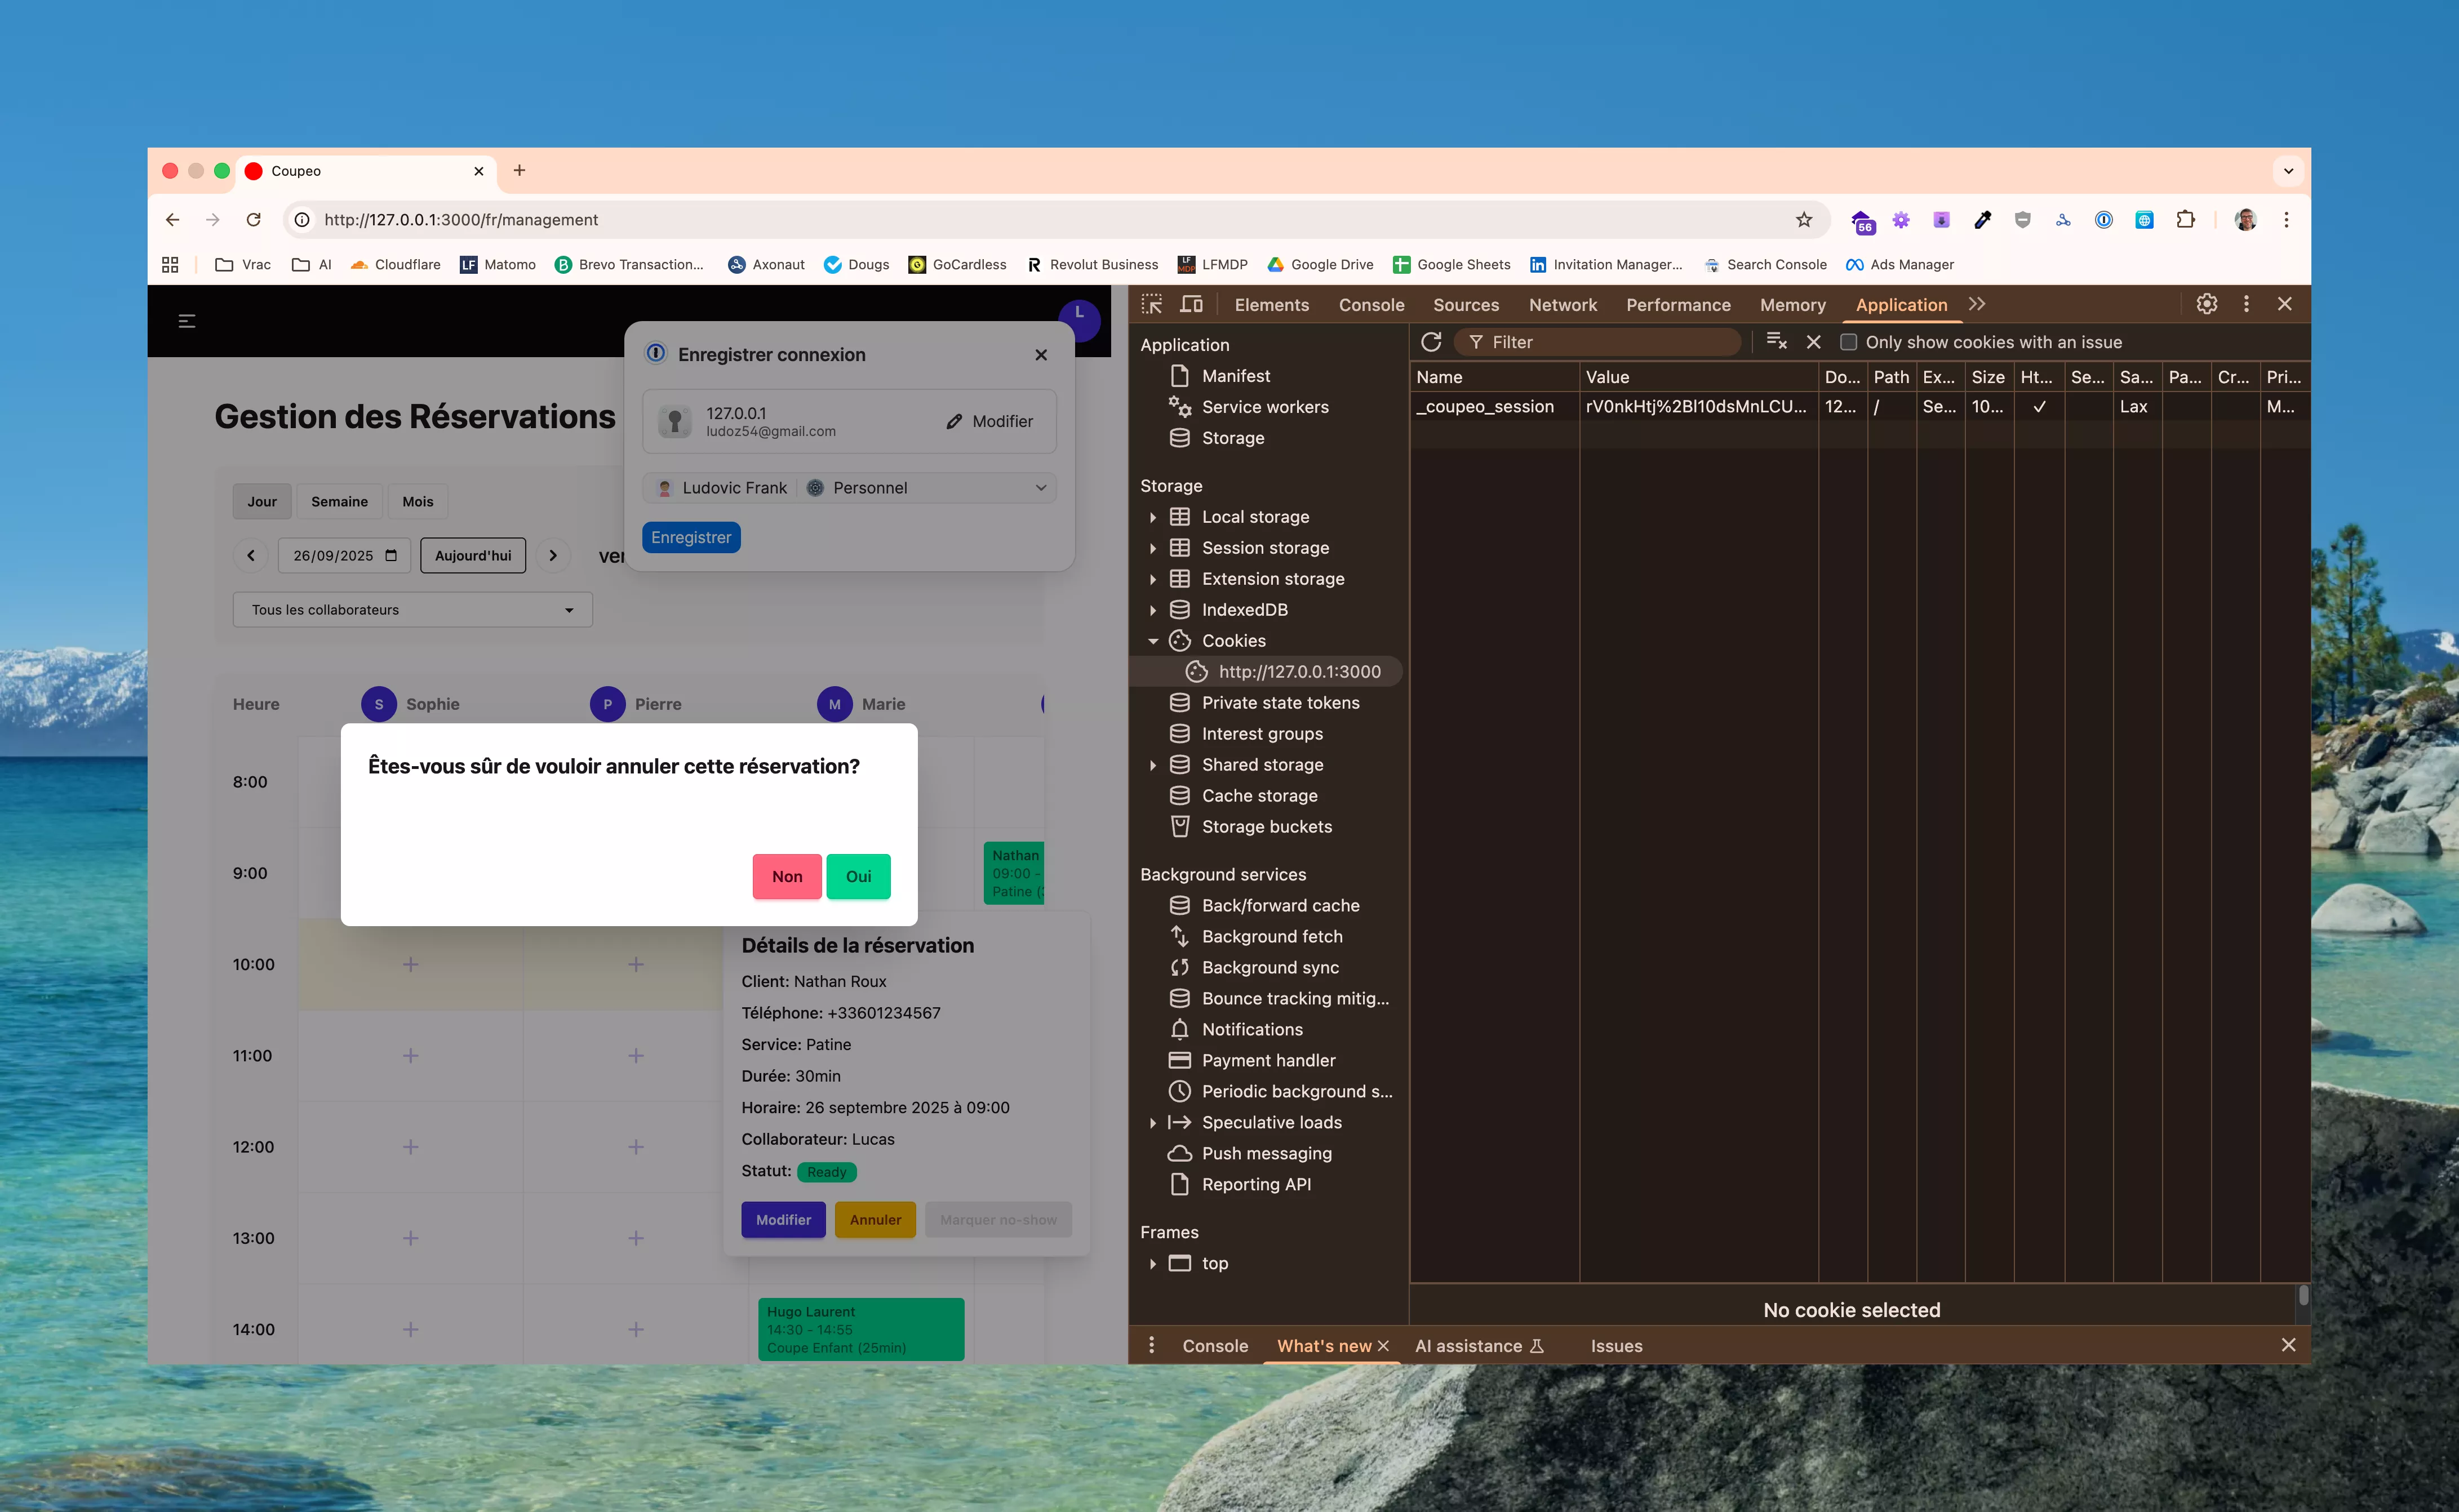
Task: Open the hamburger menu in Coupeo
Action: (x=187, y=321)
